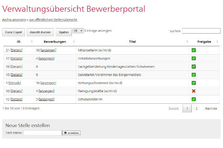The width and height of the screenshot is (223, 148).
Task: Open the entries-per-page dropdown showing 10
Action: (x=78, y=30)
